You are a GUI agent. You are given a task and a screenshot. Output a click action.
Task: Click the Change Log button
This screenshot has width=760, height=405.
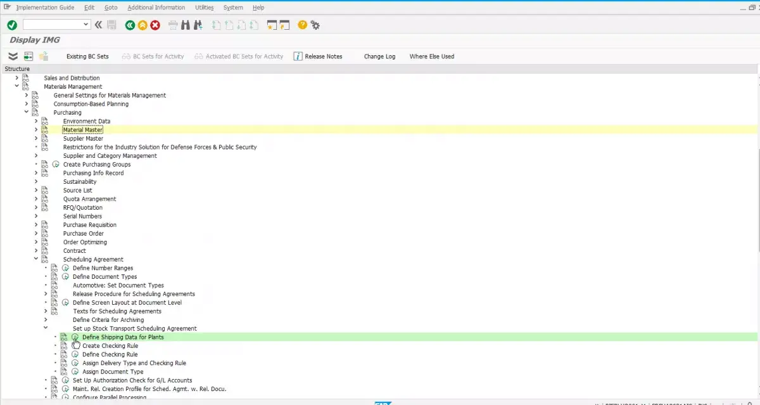379,56
